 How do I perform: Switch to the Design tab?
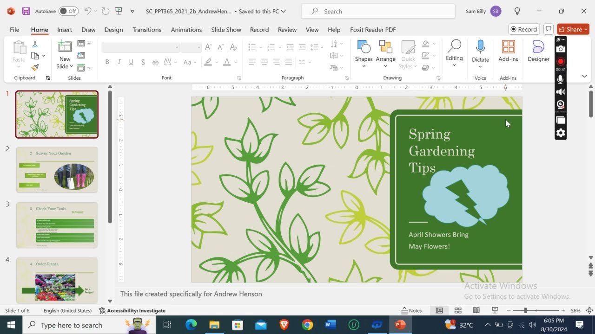click(113, 30)
